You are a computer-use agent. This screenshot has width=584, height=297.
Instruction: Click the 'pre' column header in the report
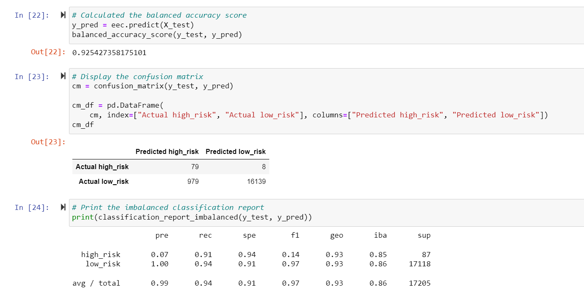pyautogui.click(x=162, y=236)
